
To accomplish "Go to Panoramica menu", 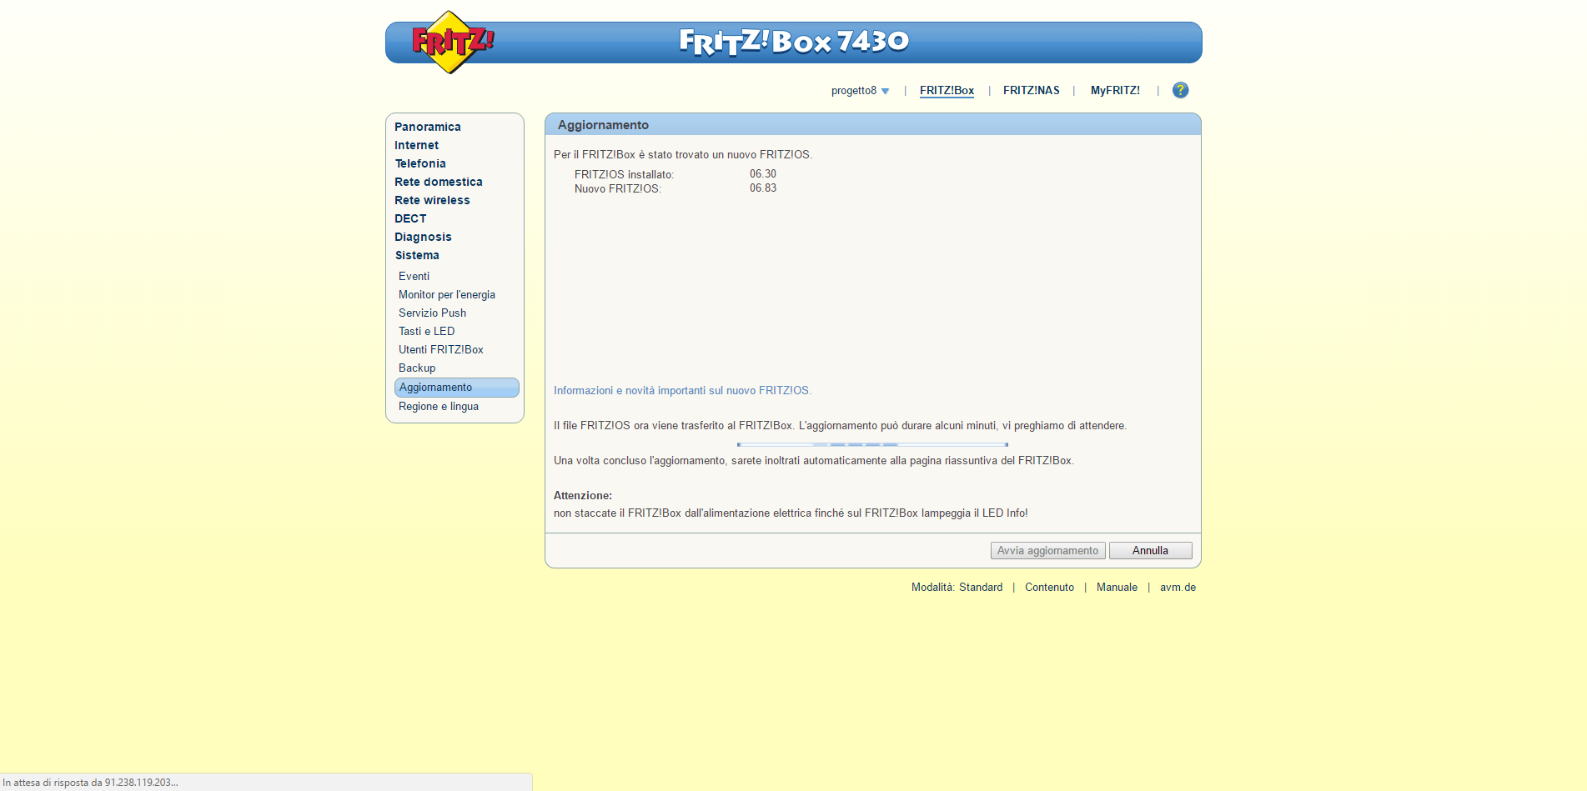I will coord(428,127).
